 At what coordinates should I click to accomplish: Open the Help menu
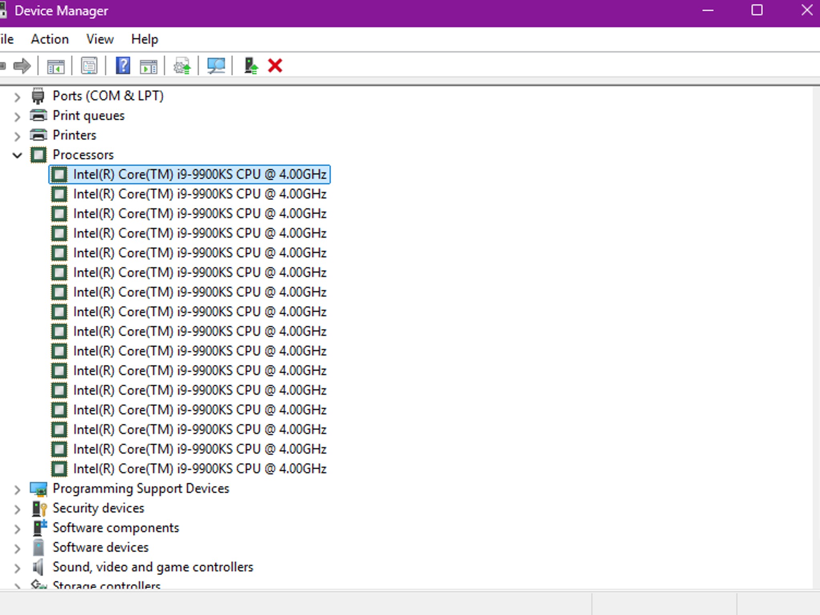(x=145, y=39)
